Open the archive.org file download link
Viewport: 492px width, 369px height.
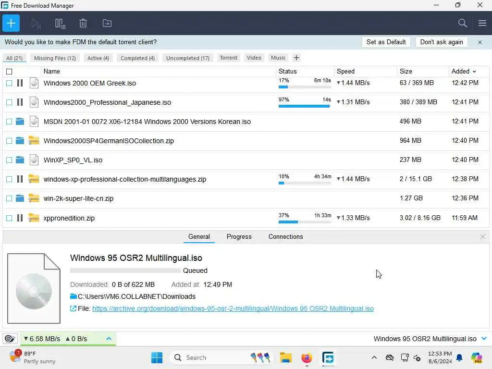233,308
